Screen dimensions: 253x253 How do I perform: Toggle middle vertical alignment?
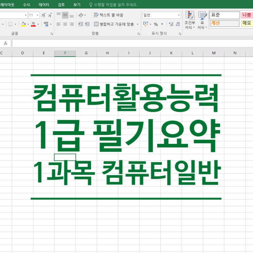[x=65, y=15]
